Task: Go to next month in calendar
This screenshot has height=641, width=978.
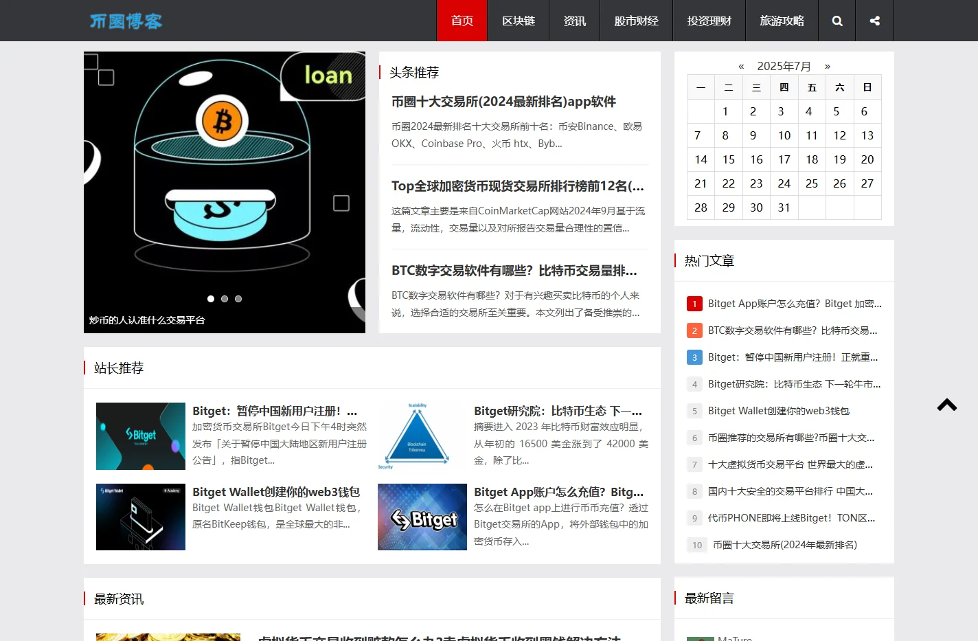Action: point(828,66)
